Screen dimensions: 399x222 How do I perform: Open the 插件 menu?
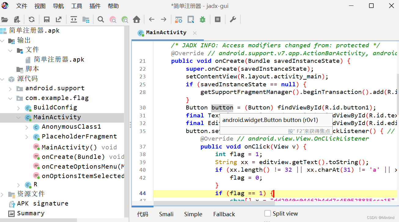[x=95, y=6]
